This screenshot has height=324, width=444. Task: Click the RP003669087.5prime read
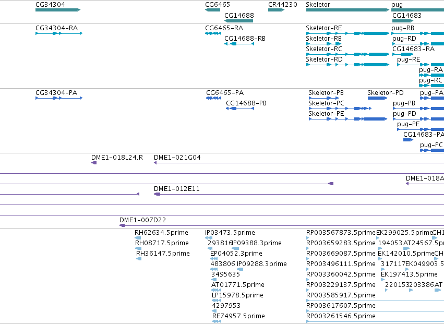pos(307,259)
